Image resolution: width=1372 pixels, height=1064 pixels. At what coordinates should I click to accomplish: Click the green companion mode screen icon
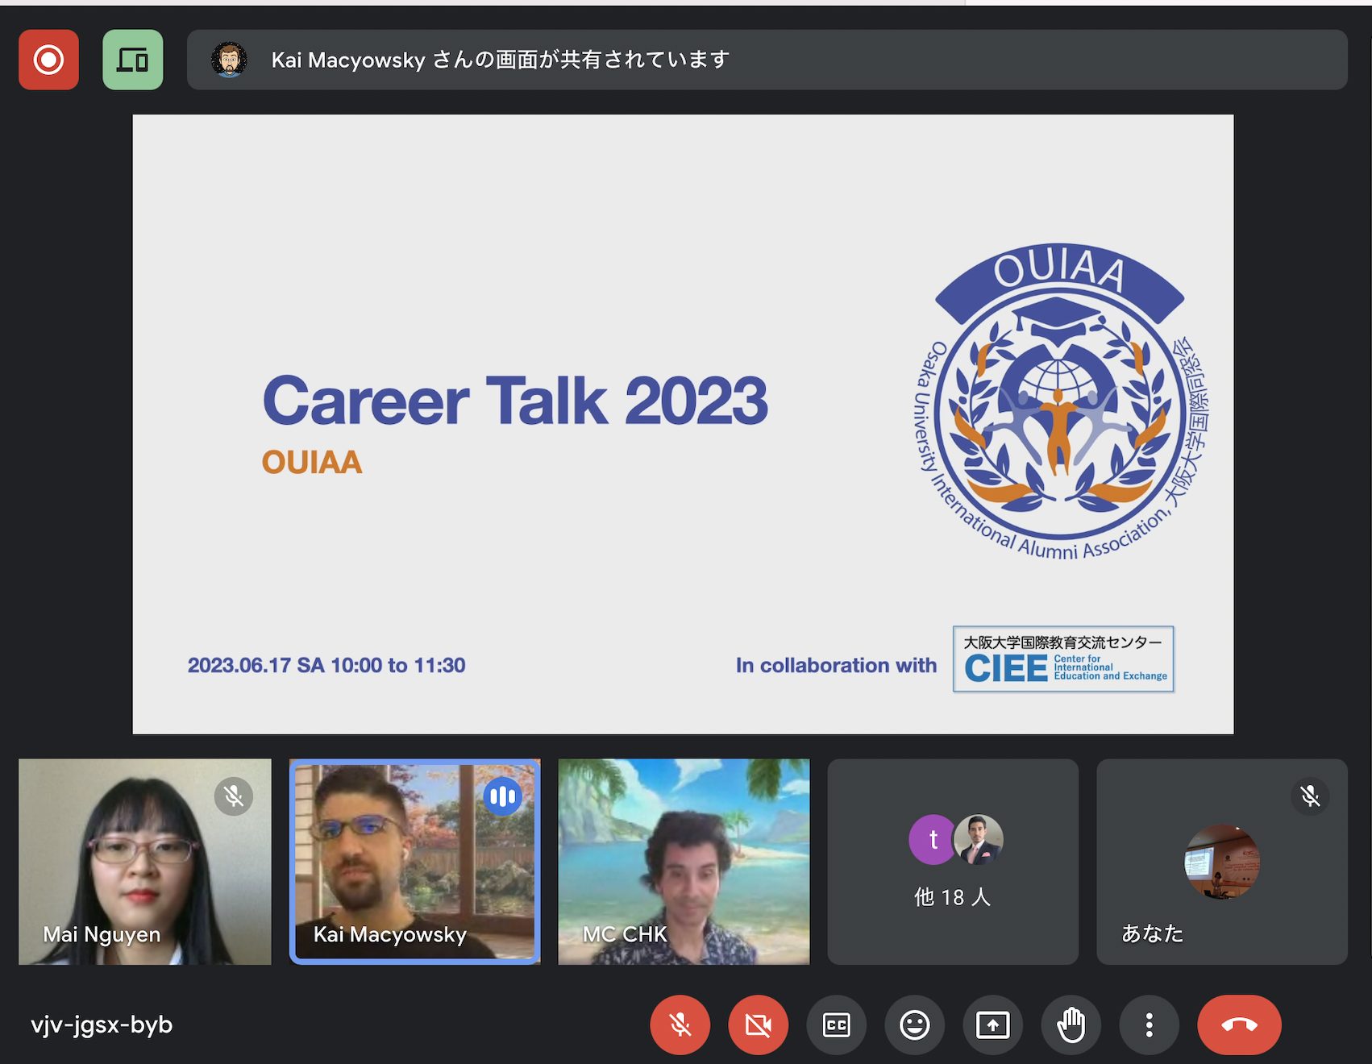pos(133,60)
